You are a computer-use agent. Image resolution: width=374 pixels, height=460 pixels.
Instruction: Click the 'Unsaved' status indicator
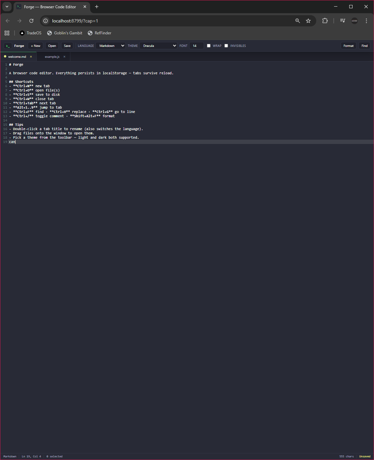pos(365,456)
